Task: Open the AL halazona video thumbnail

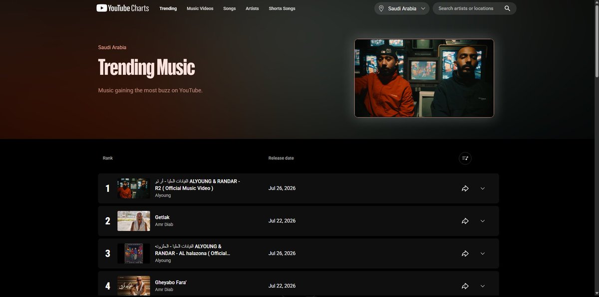Action: pyautogui.click(x=134, y=253)
